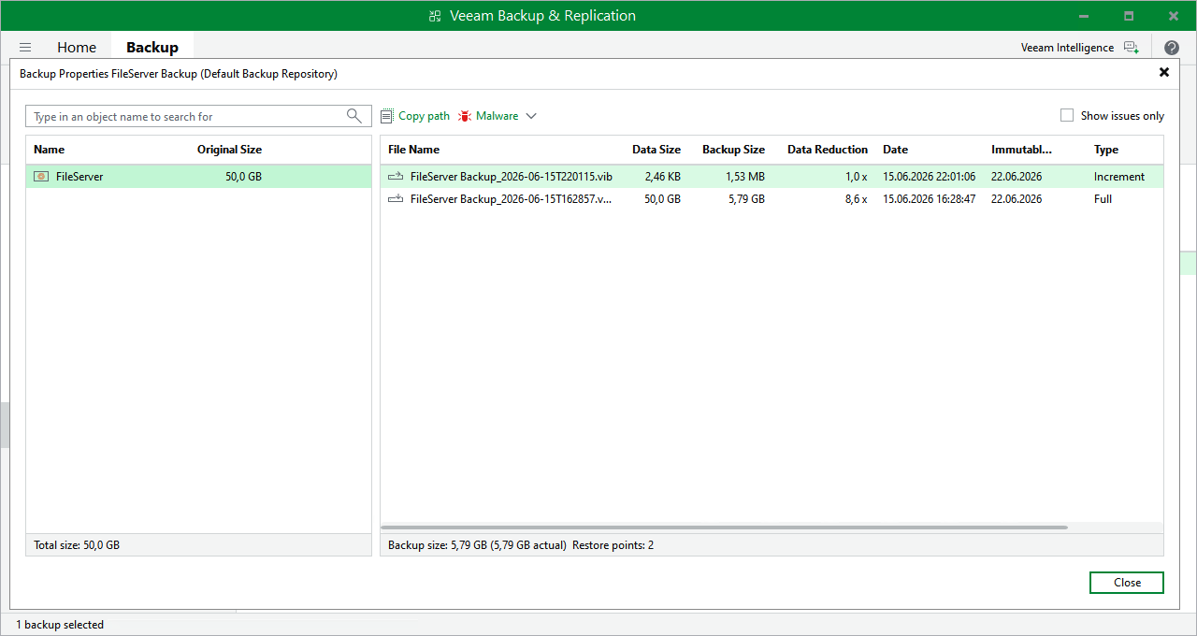This screenshot has width=1197, height=636.
Task: Click the Veeam title bar logo icon
Action: 435,16
